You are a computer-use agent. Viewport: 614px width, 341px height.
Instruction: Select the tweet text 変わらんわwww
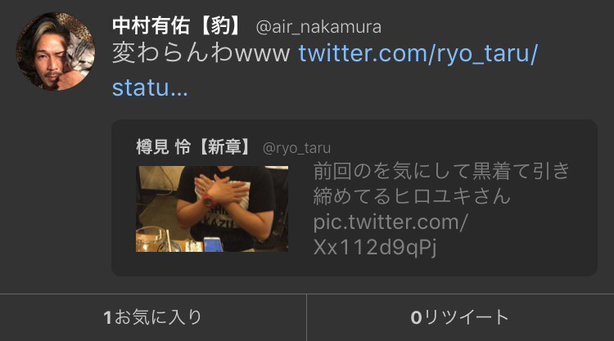[201, 53]
